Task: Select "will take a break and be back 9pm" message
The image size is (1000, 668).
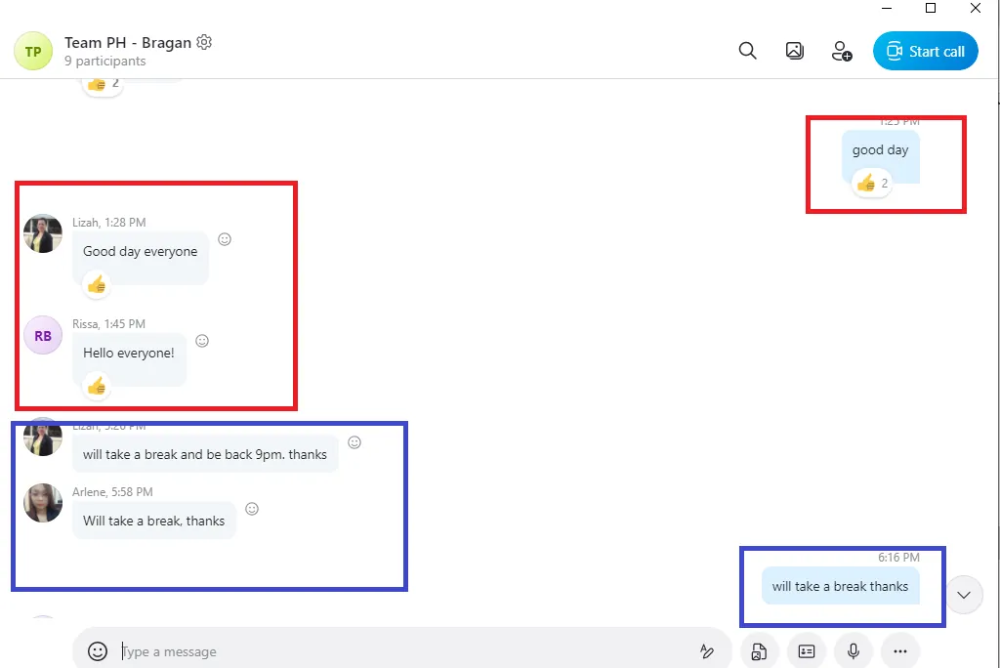Action: (205, 454)
